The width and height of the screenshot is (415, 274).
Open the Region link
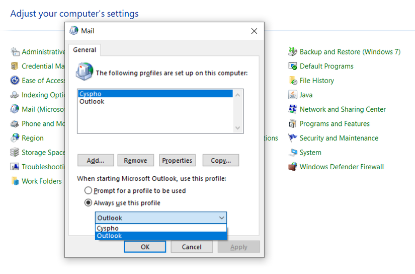pyautogui.click(x=33, y=138)
